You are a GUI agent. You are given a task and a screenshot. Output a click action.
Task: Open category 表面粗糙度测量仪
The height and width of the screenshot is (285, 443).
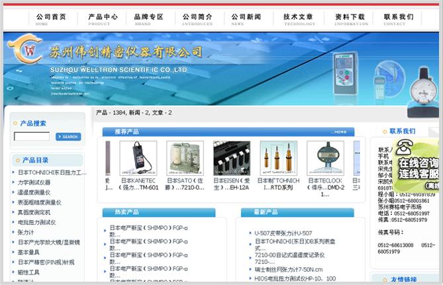(40, 202)
